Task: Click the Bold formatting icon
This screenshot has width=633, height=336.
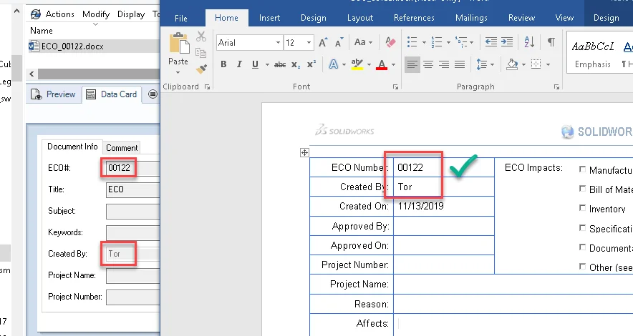Action: pos(223,65)
